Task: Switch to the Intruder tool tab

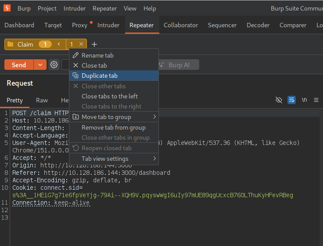Action: point(108,25)
